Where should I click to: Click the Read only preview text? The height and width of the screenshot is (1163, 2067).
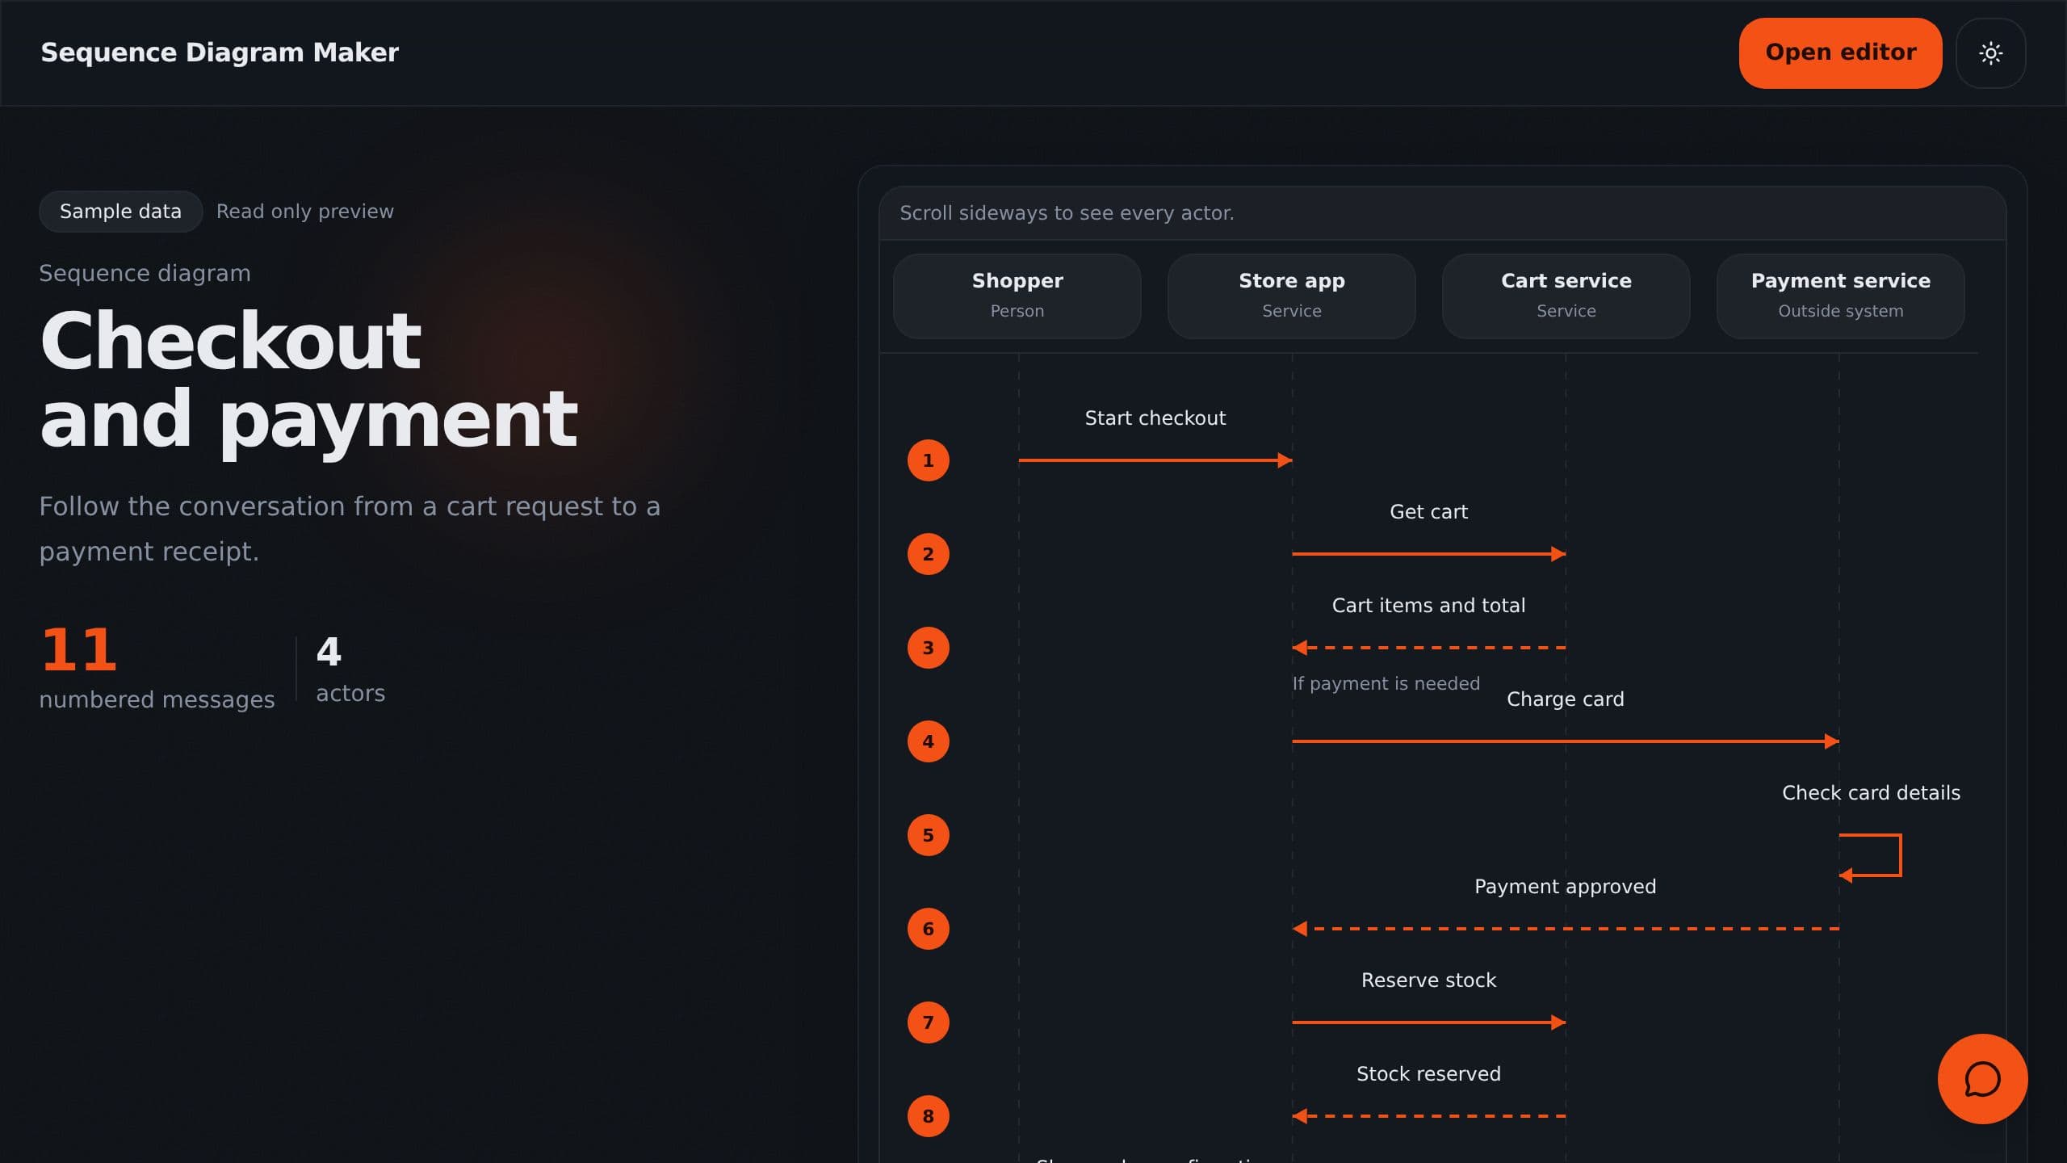(x=305, y=212)
